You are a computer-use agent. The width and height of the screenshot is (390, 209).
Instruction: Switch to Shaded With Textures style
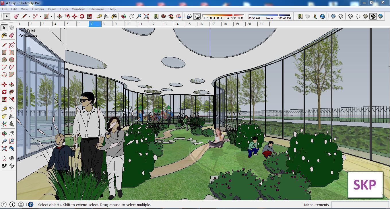(373, 16)
